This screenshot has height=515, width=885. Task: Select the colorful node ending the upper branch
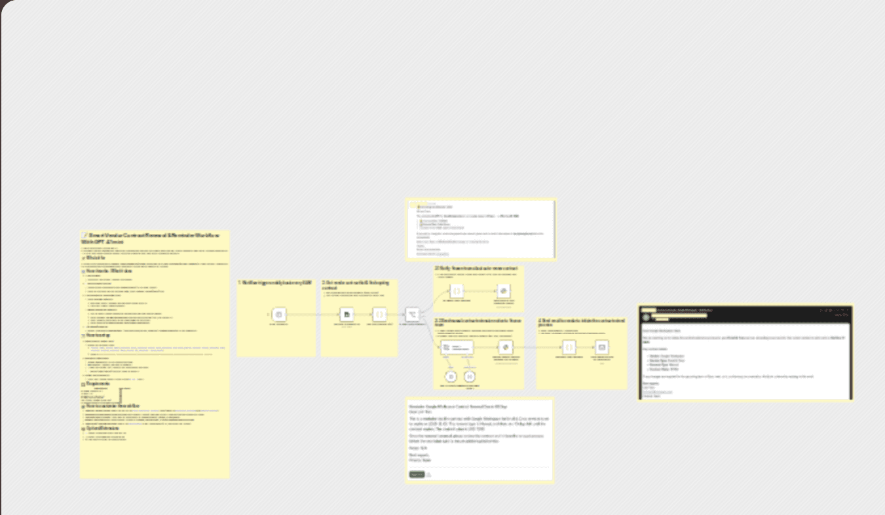tap(505, 291)
